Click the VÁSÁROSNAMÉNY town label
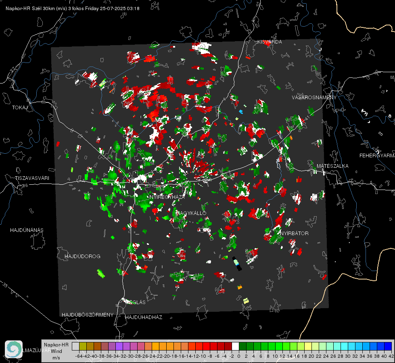Viewport: 395px width, 363px height. tap(314, 98)
